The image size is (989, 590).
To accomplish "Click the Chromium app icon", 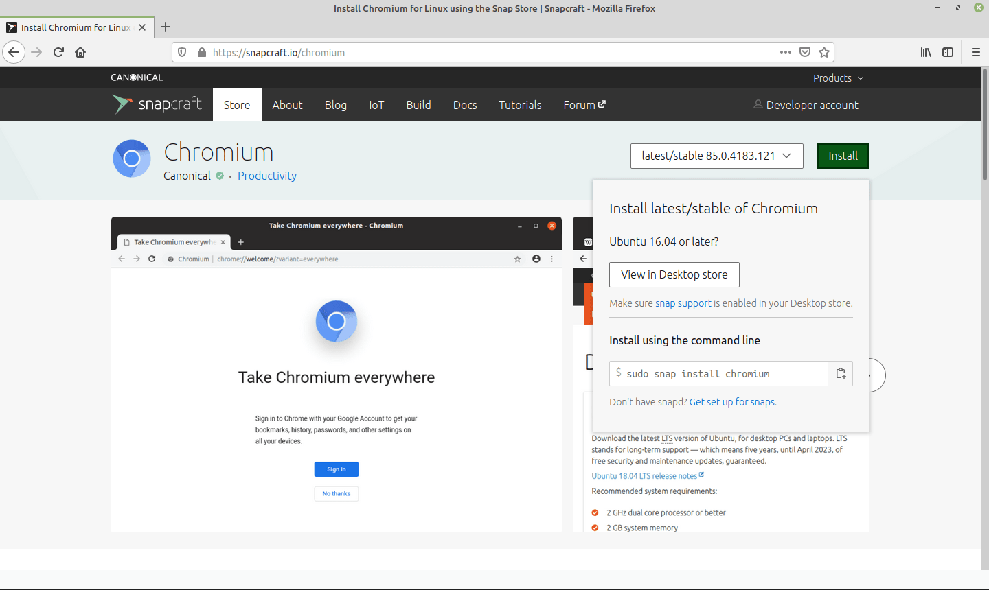I will pyautogui.click(x=132, y=158).
